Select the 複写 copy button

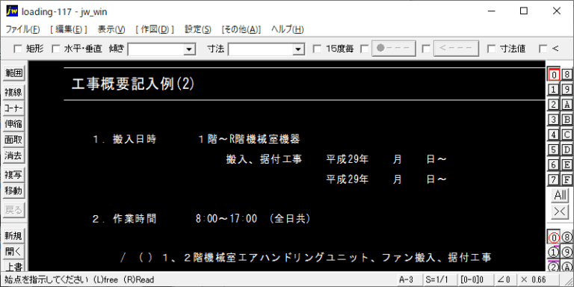tap(13, 175)
